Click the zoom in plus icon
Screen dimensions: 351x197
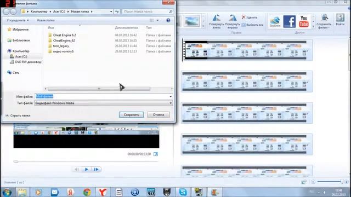(x=347, y=182)
